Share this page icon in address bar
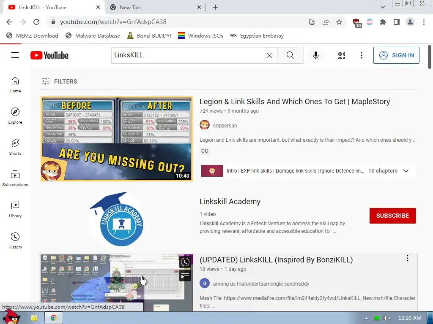Viewport: 433px width, 324px height. click(x=326, y=22)
